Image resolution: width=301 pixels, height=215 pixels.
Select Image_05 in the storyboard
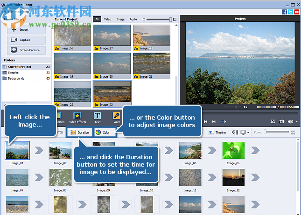coord(190,150)
